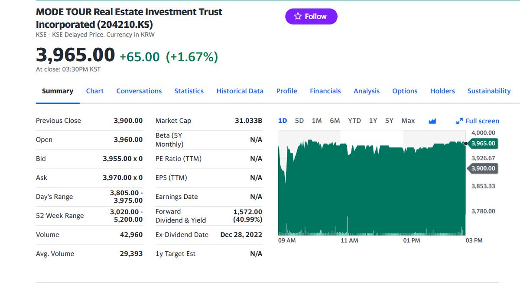The height and width of the screenshot is (283, 520).
Task: Select the 1Y chart range
Action: point(373,121)
